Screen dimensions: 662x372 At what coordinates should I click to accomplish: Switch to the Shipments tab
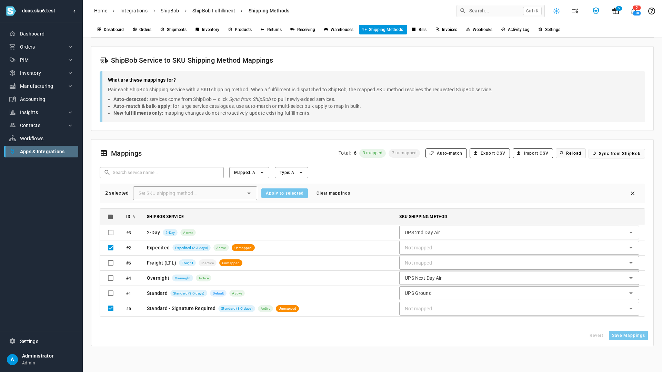click(173, 30)
